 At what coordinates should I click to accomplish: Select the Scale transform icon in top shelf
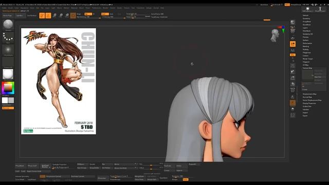pyautogui.click(x=61, y=15)
